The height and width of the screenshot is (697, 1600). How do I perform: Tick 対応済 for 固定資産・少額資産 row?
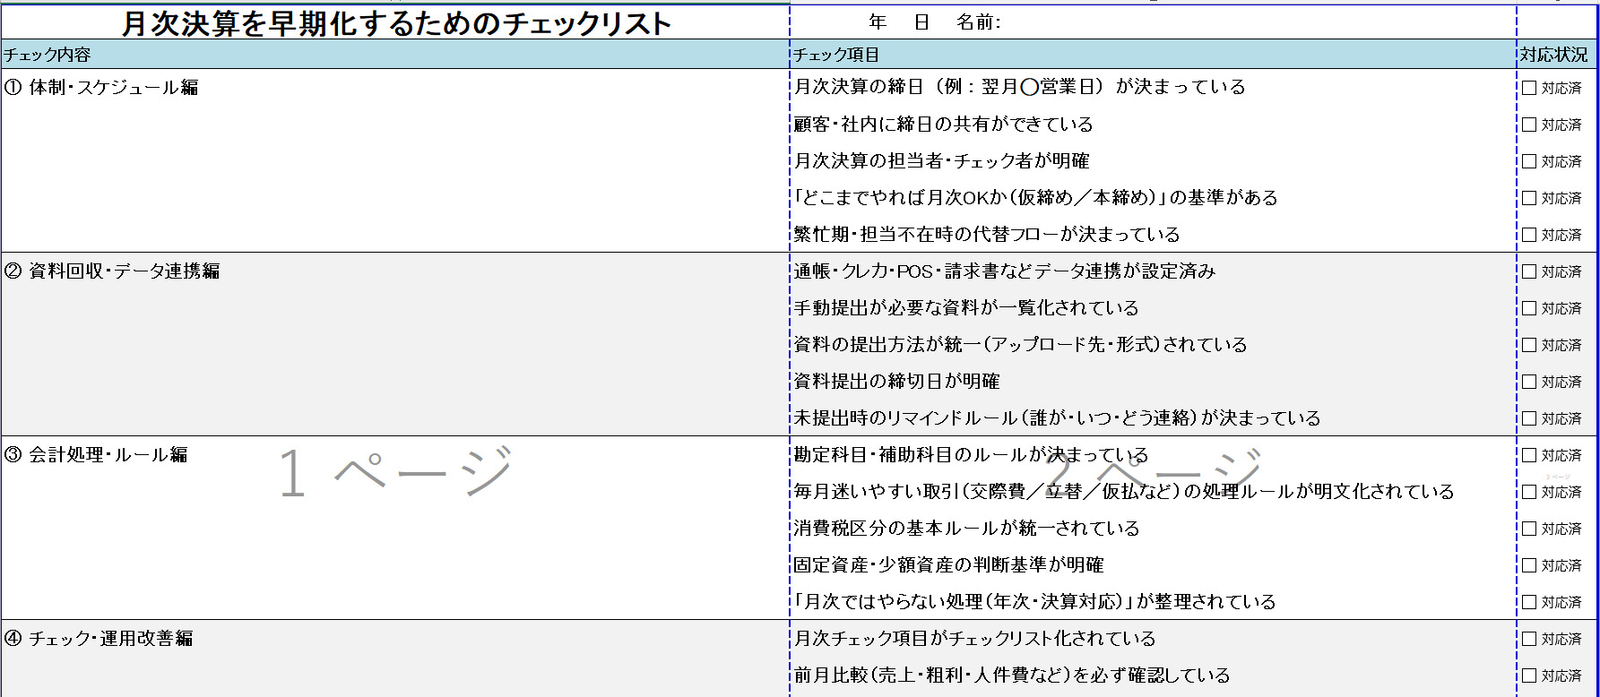pyautogui.click(x=1529, y=565)
